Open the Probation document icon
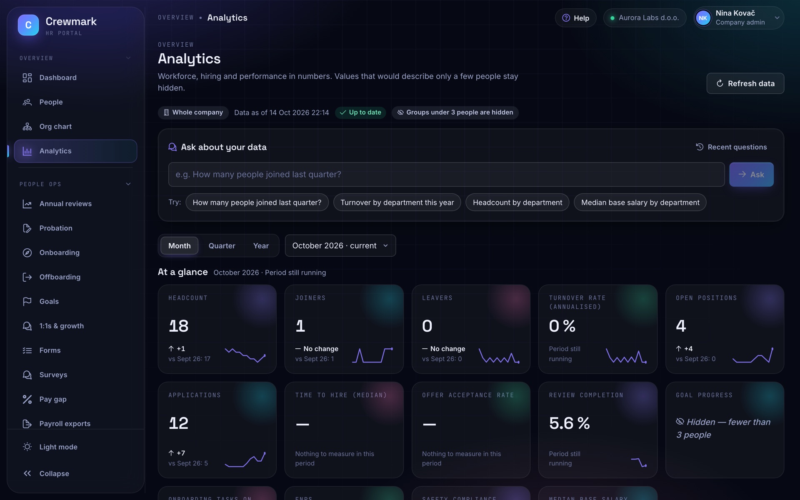 [27, 228]
